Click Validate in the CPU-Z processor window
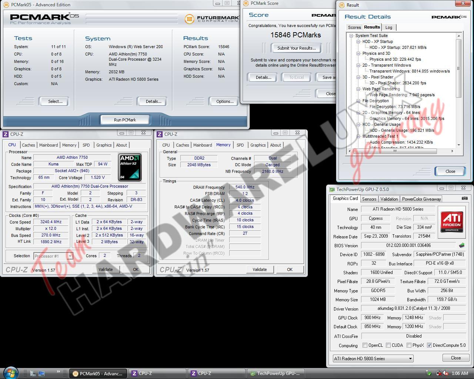 (106, 269)
